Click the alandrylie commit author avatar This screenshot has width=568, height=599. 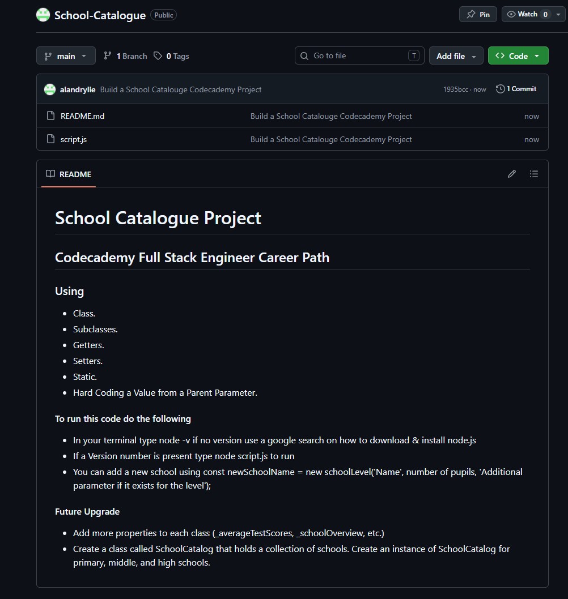50,89
